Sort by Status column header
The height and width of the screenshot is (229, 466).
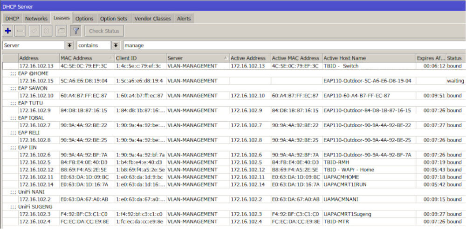click(456, 58)
